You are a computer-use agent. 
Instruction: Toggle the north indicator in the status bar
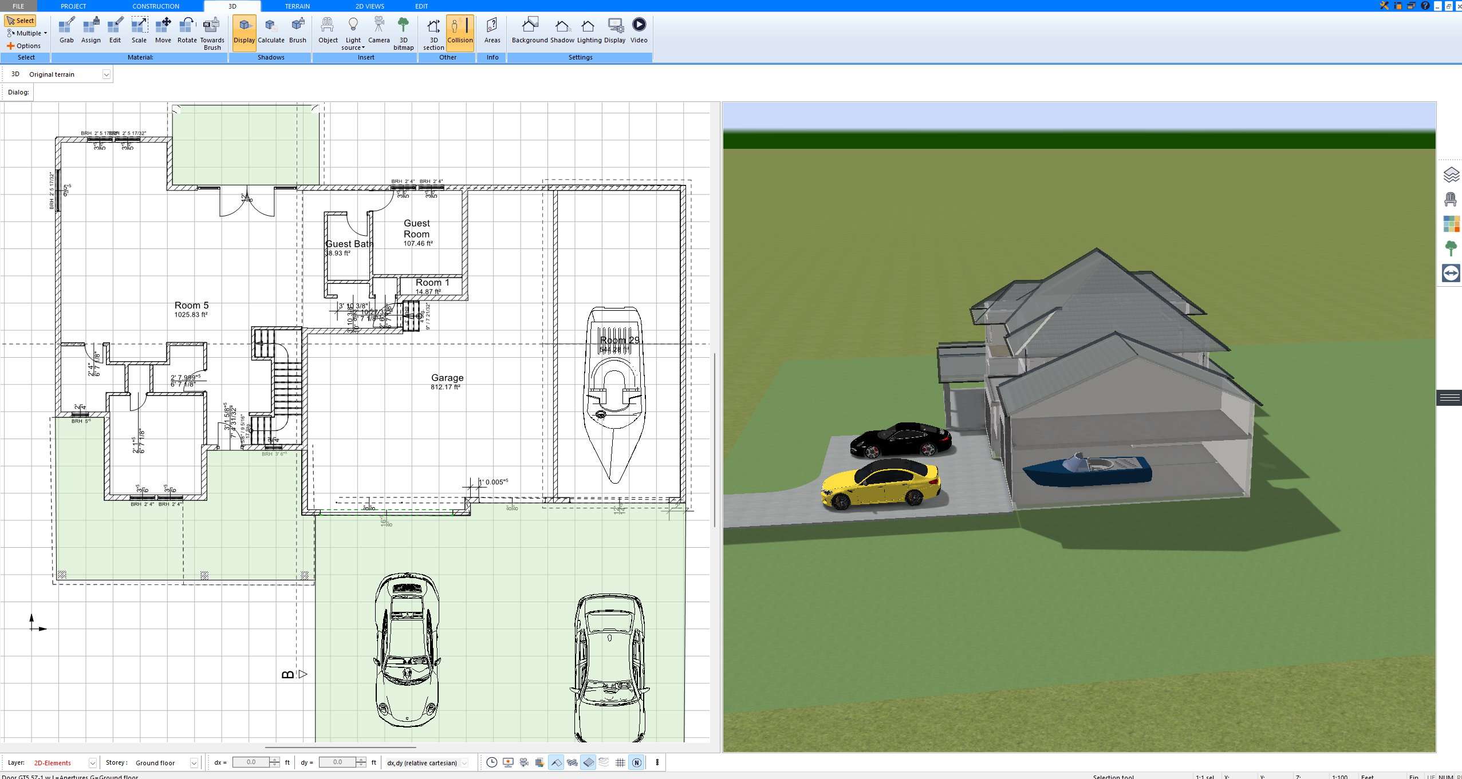pyautogui.click(x=636, y=762)
